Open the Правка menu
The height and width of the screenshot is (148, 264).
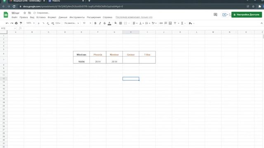point(24,17)
